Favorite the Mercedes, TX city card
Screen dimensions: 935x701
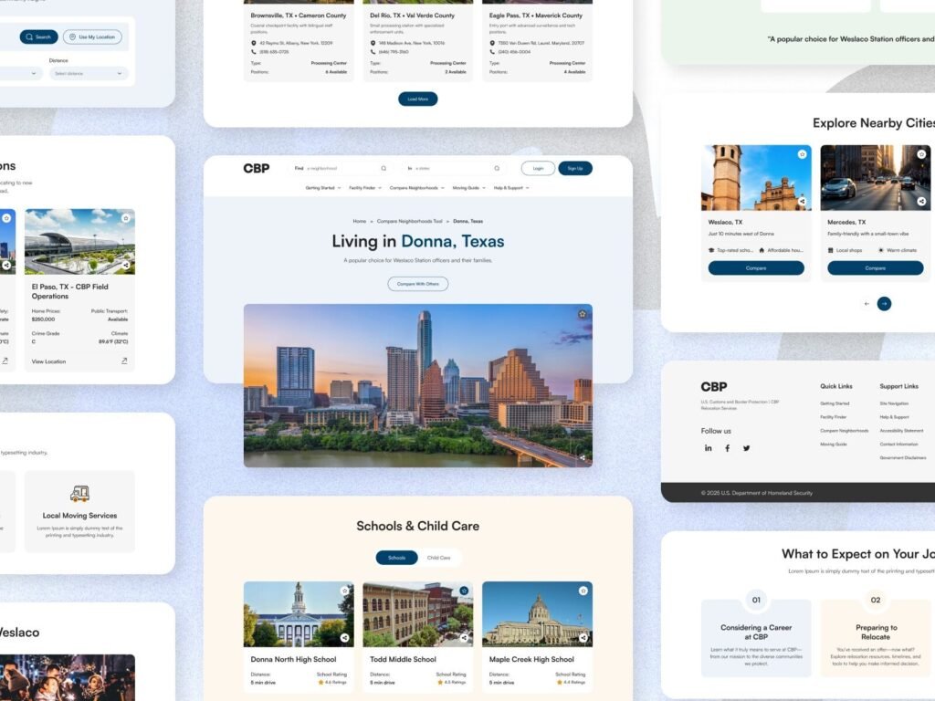(x=921, y=154)
